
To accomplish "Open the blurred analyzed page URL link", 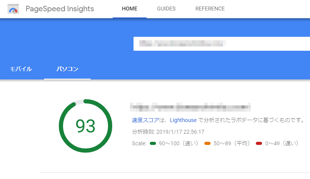I will (190, 106).
